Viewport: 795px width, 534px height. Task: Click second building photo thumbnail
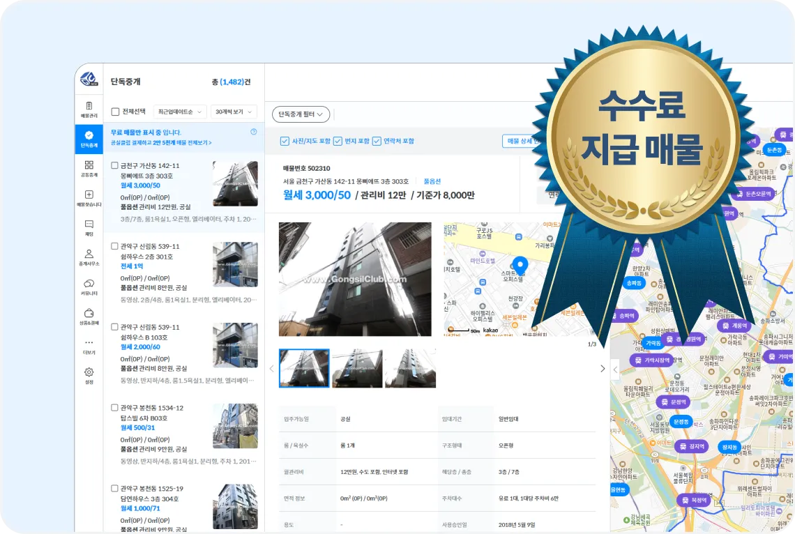tap(357, 368)
